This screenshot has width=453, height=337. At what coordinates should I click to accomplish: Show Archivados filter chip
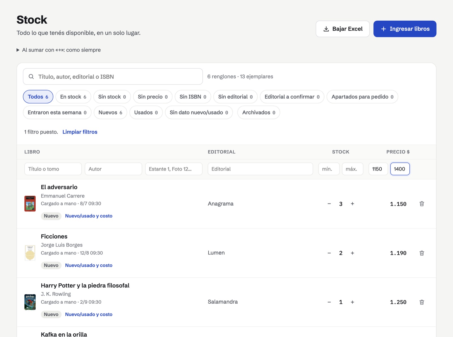[259, 113]
